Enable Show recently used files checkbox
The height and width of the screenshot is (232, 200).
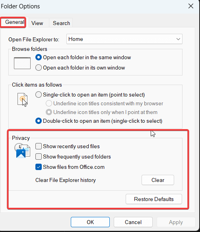point(39,146)
